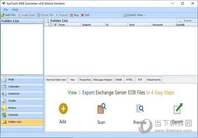Click the yellow Add plus icon
The image size is (198, 138).
pos(63,108)
